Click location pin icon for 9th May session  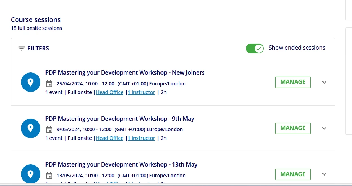(x=31, y=128)
